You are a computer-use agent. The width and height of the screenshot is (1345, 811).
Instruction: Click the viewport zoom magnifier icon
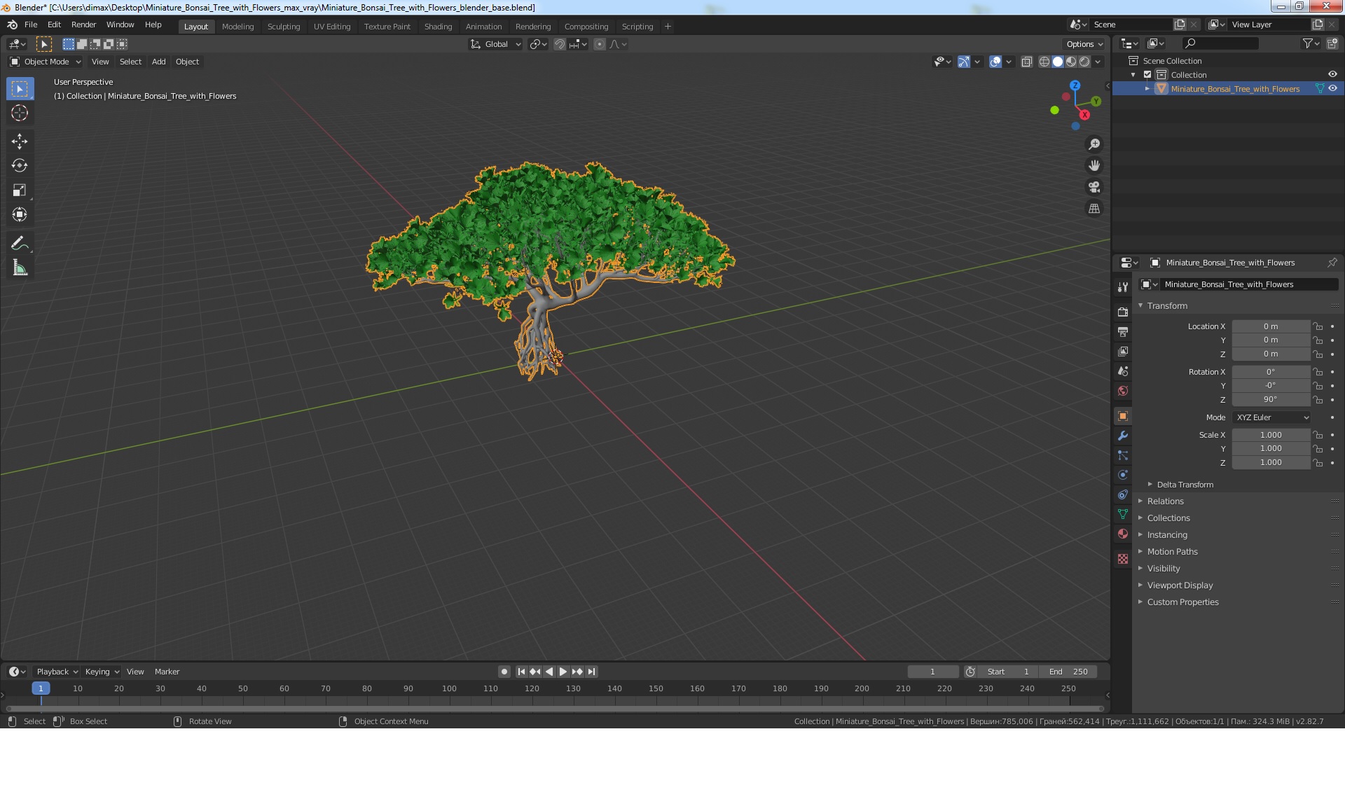pyautogui.click(x=1094, y=144)
